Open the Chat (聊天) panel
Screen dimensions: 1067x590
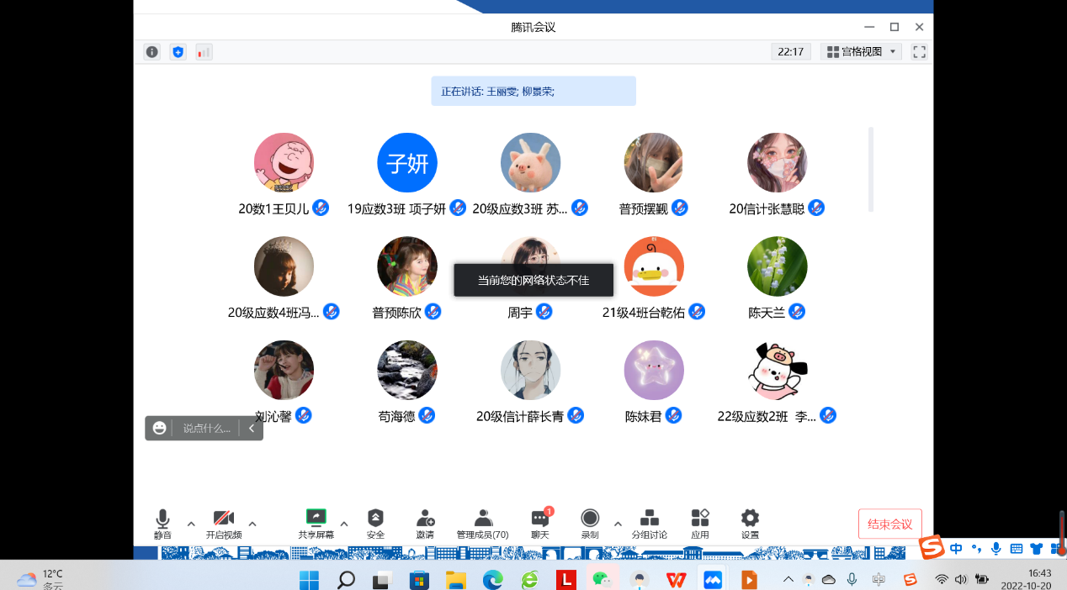pyautogui.click(x=540, y=524)
